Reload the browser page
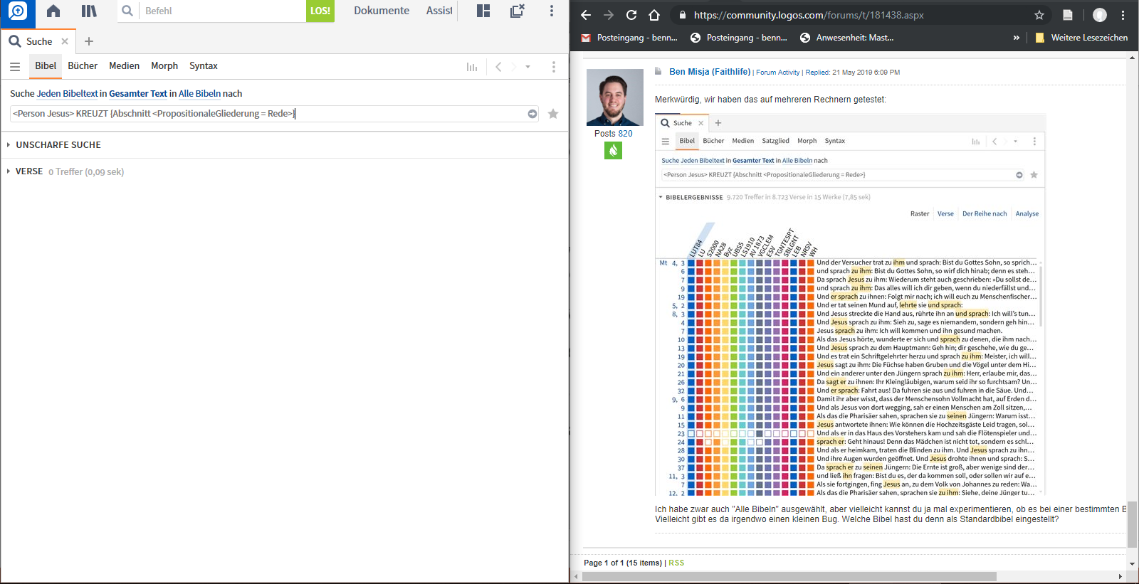Screen dimensions: 1139x584 tap(631, 15)
